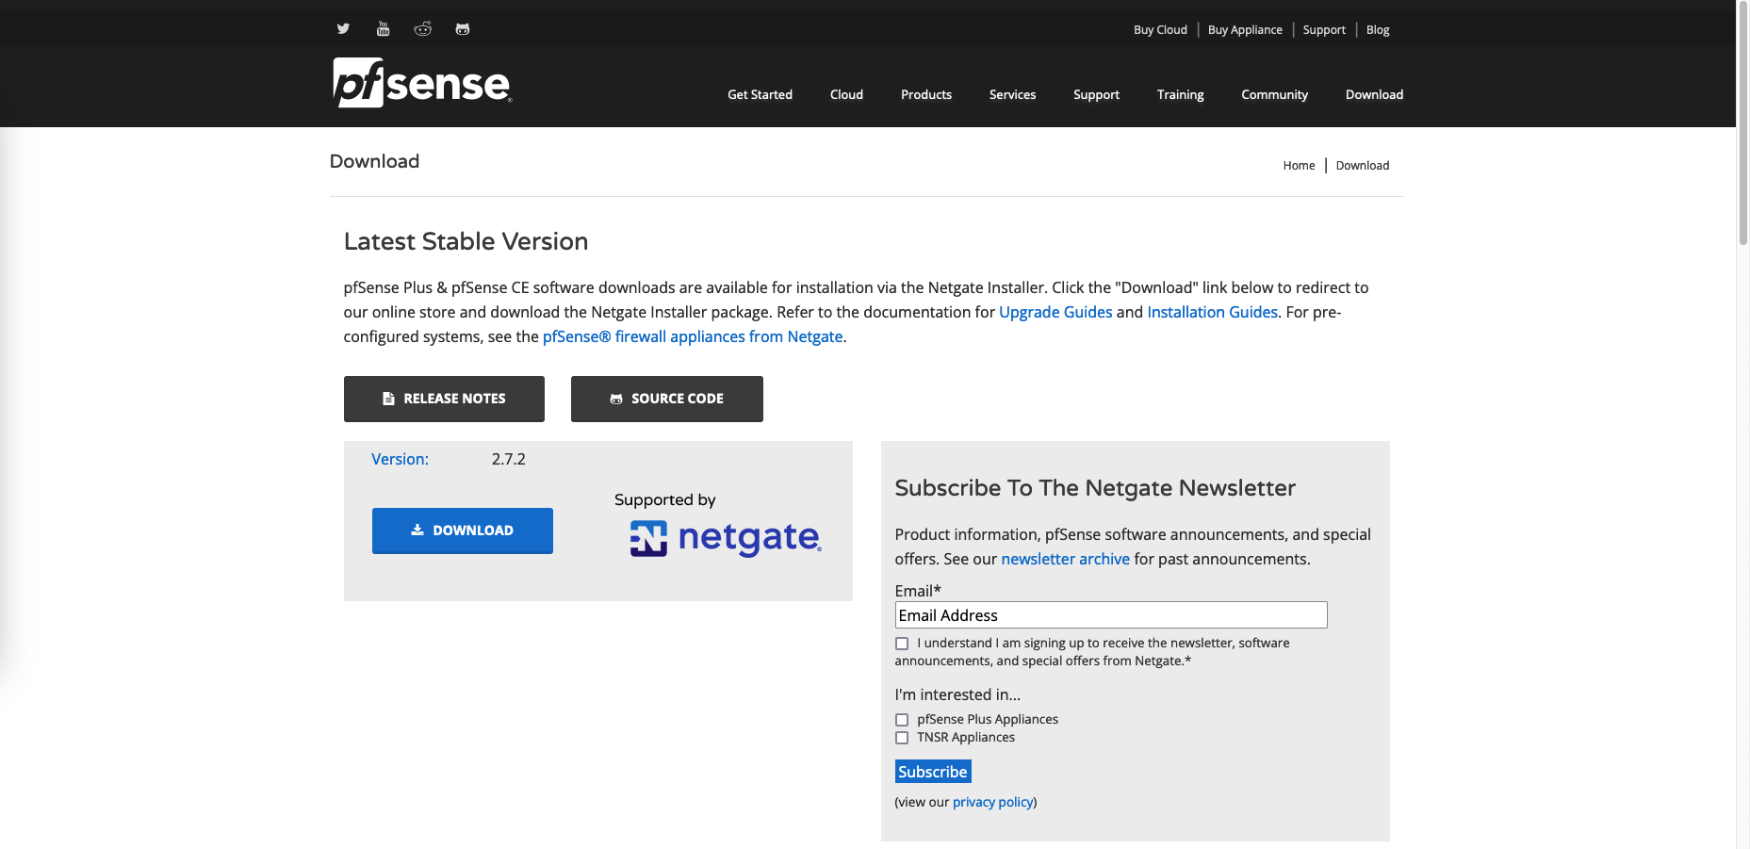Open the YouTube social icon
Screen dimensions: 1750x849
coord(383,29)
